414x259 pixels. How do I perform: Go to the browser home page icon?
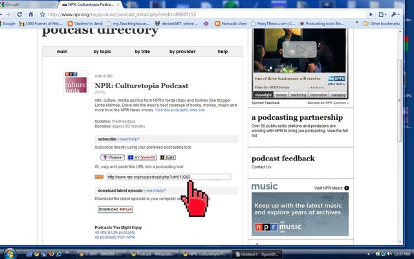31,14
